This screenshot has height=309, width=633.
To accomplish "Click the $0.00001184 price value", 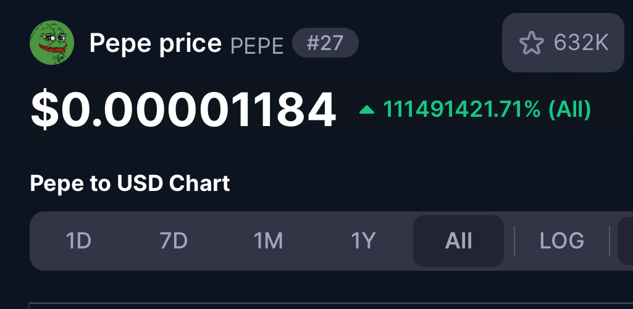I will [x=183, y=110].
